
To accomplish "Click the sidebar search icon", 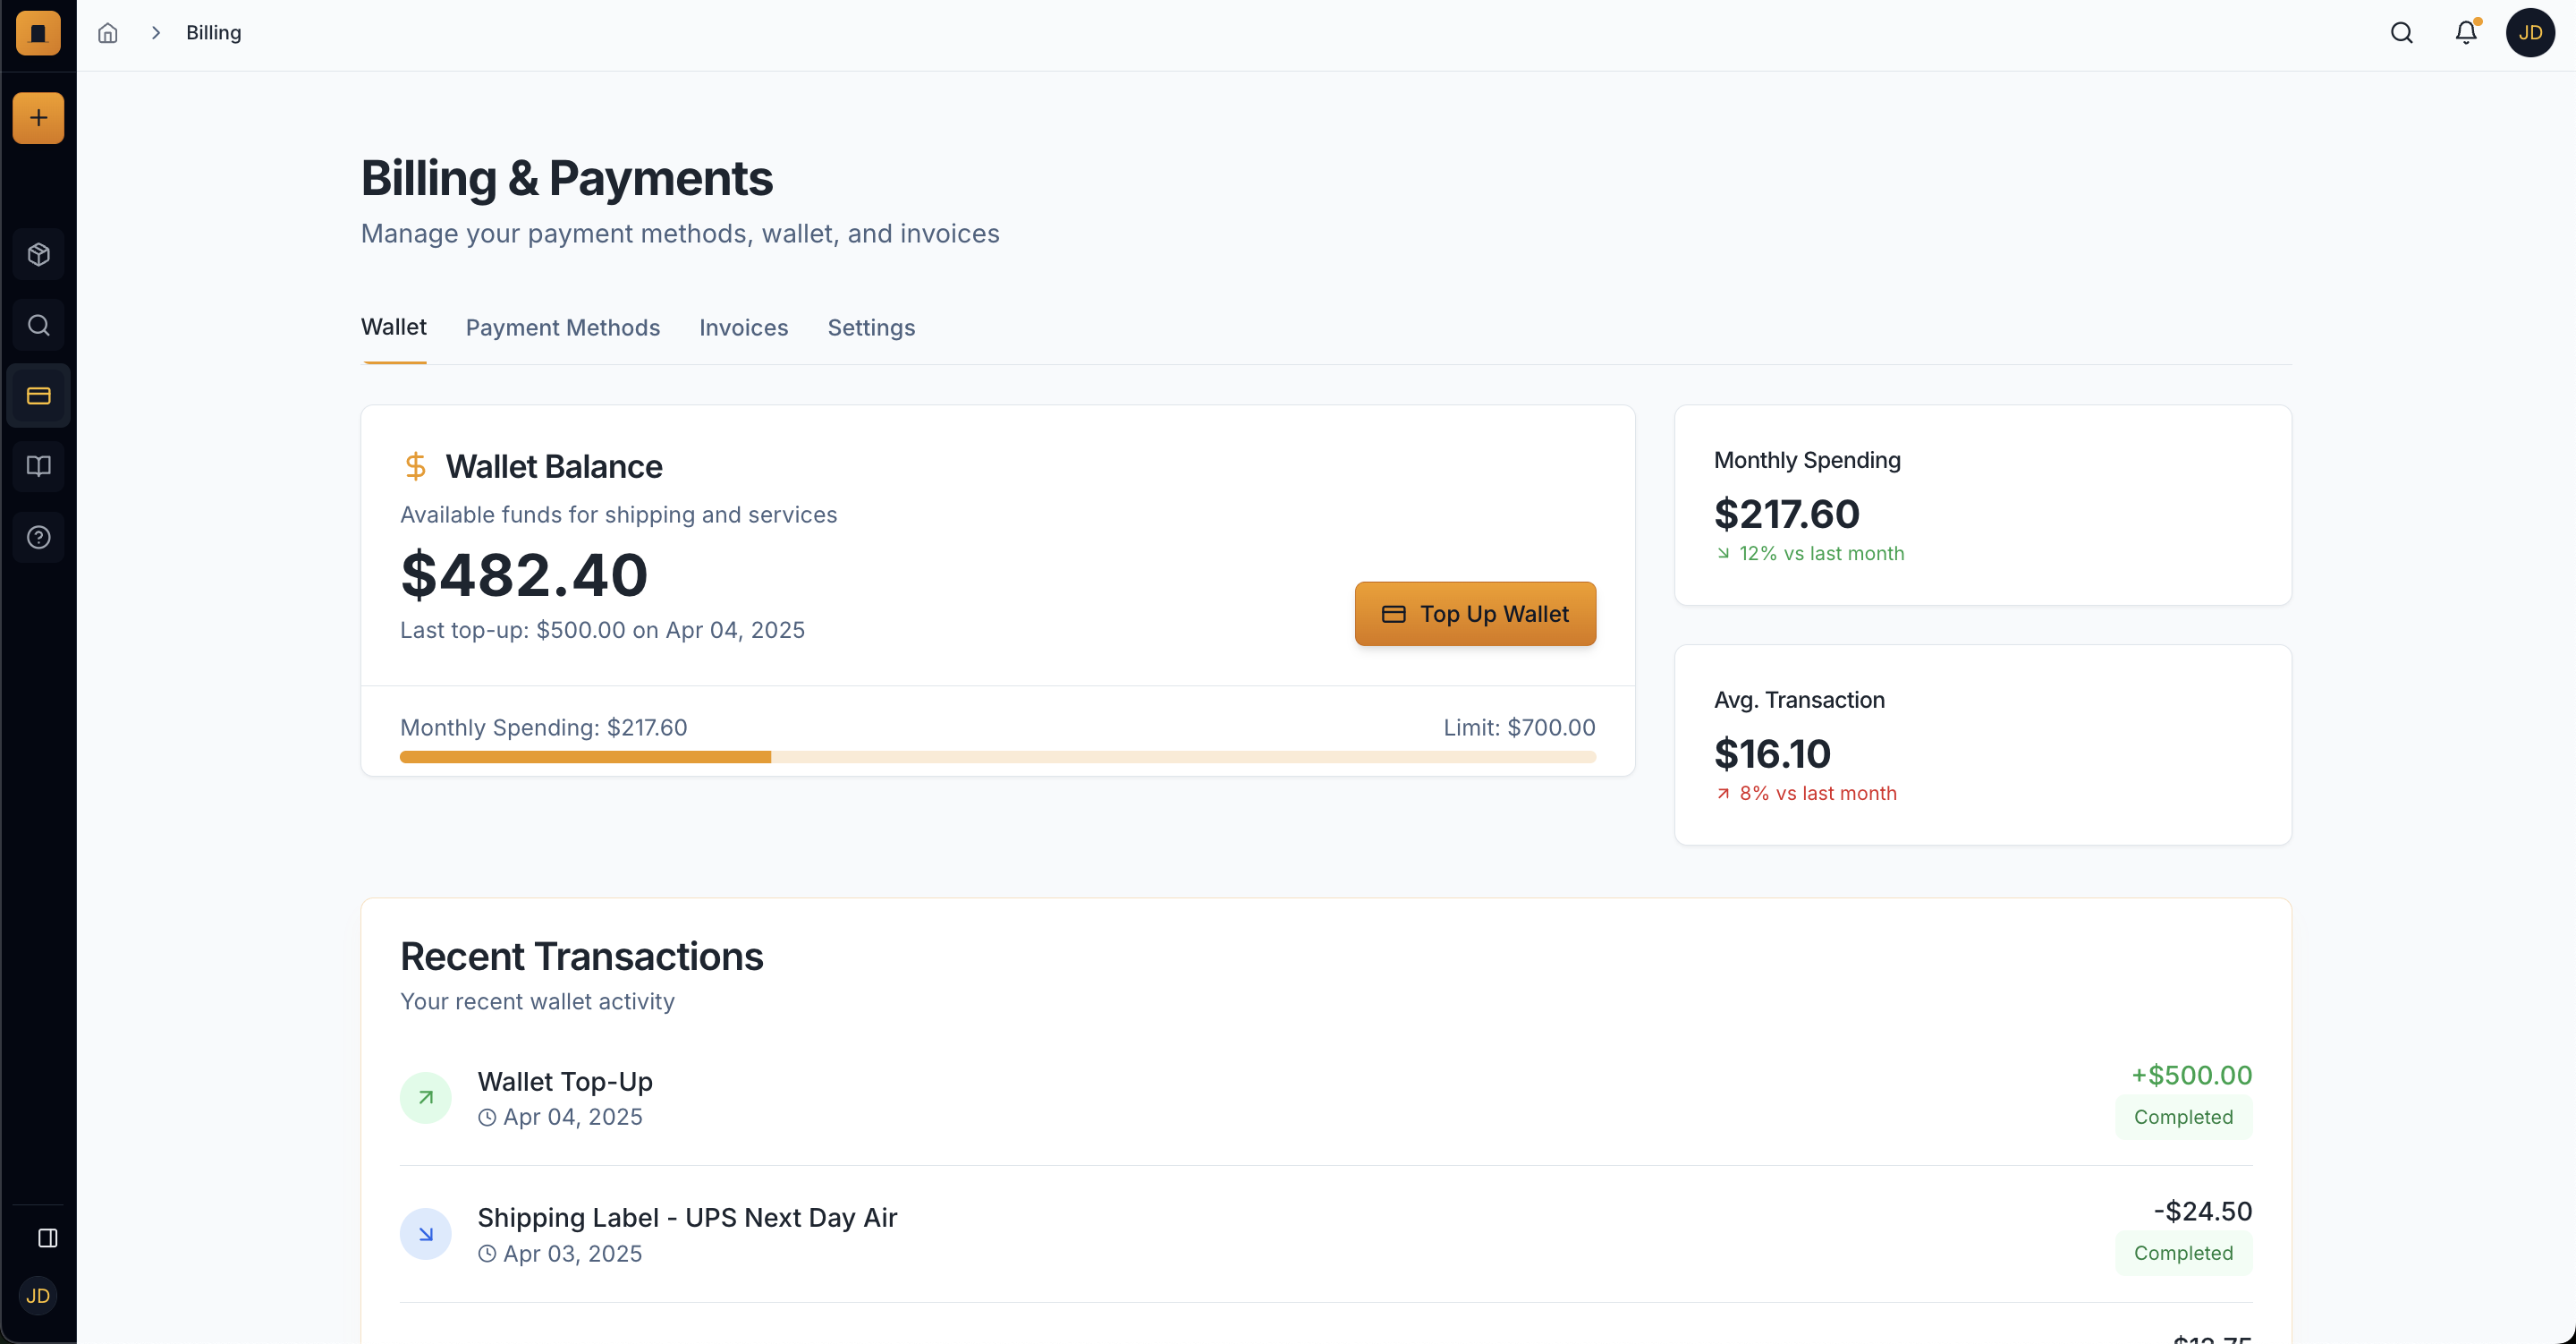I will [38, 325].
